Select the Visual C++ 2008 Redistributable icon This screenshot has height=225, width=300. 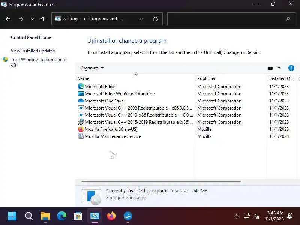pos(81,108)
